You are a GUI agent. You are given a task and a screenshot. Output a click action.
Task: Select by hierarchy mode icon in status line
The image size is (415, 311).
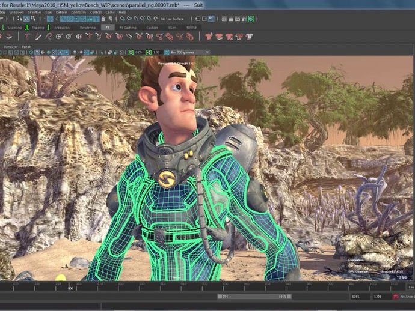tap(20, 19)
